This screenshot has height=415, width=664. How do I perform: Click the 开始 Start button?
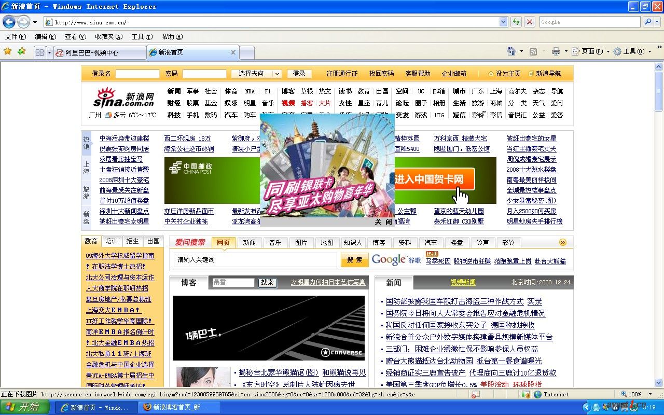(25, 407)
